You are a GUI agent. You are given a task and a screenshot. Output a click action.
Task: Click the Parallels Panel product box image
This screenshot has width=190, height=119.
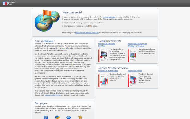(x=132, y=80)
